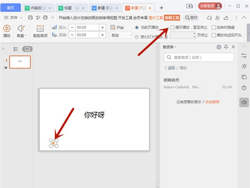Click the cloud sync icon

point(209,18)
